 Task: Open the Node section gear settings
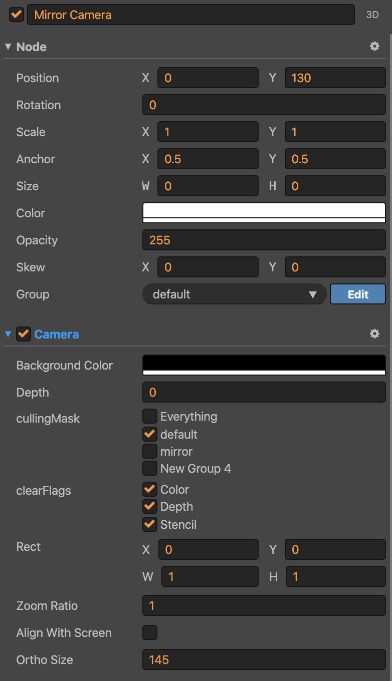click(x=374, y=47)
